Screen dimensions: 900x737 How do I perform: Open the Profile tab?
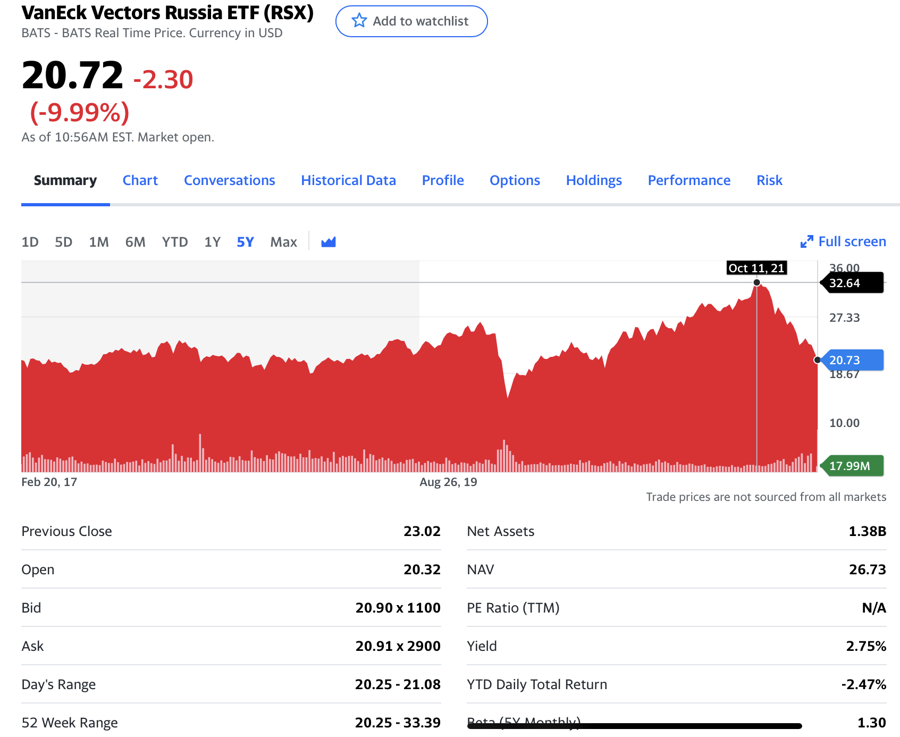[x=443, y=180]
